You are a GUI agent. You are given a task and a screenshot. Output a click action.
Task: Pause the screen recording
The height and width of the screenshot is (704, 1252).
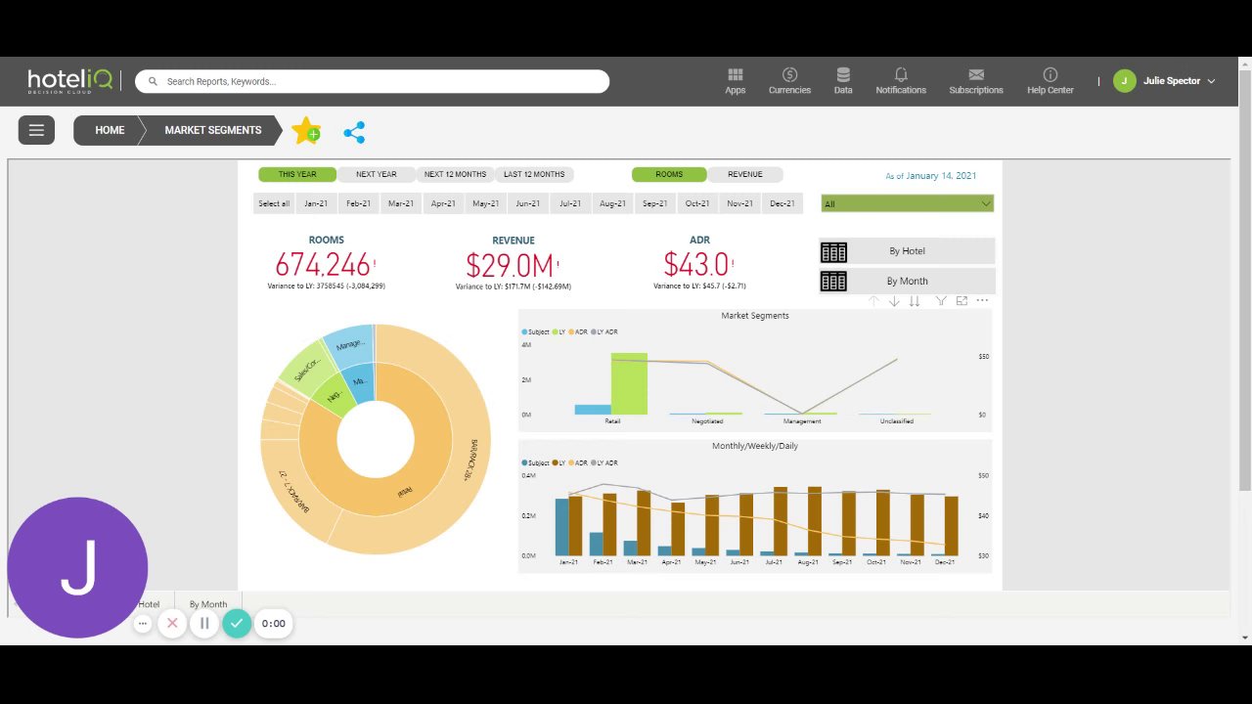click(x=204, y=623)
